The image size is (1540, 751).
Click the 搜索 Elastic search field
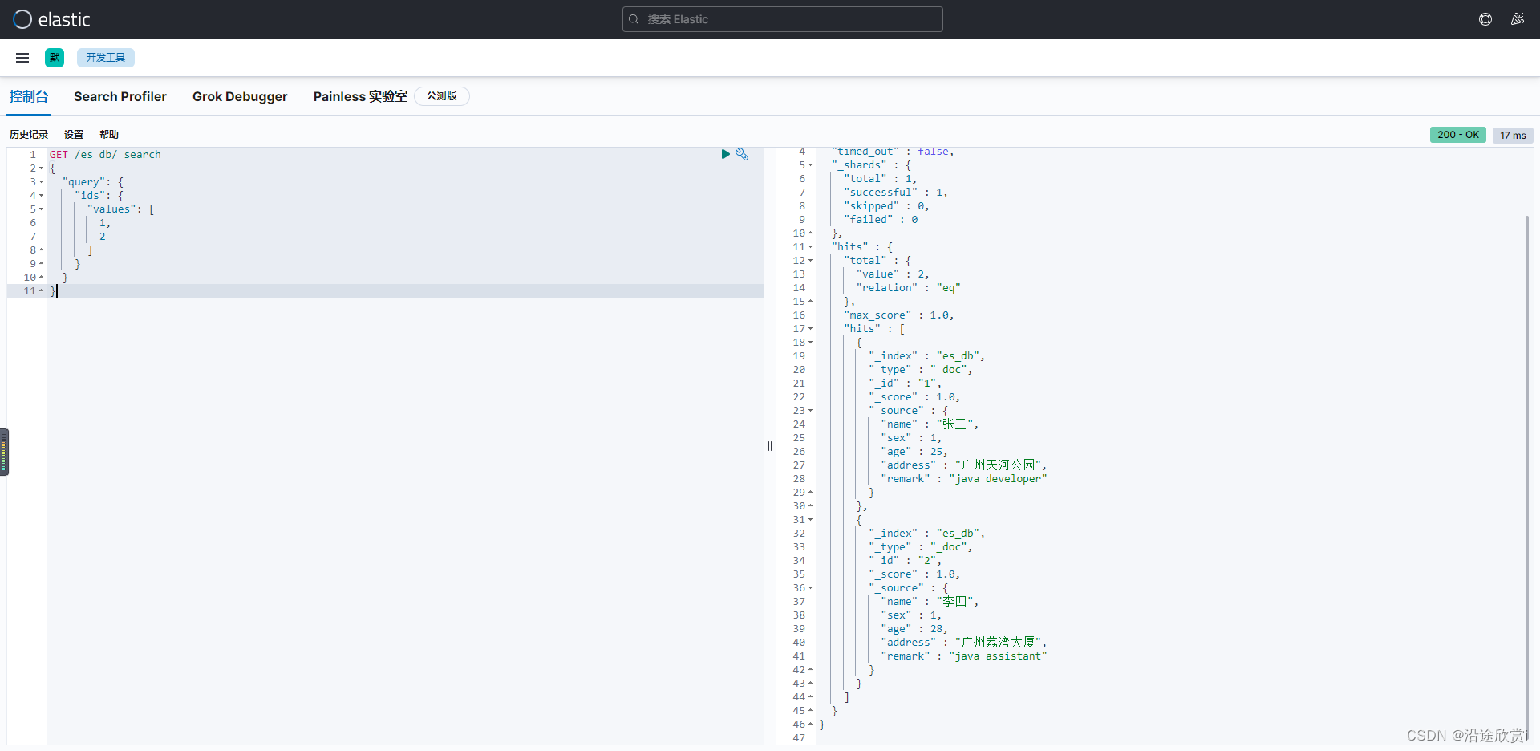point(782,19)
